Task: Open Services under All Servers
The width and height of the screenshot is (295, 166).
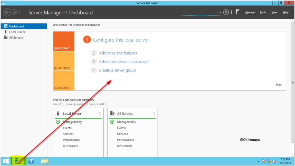Action: point(122,134)
